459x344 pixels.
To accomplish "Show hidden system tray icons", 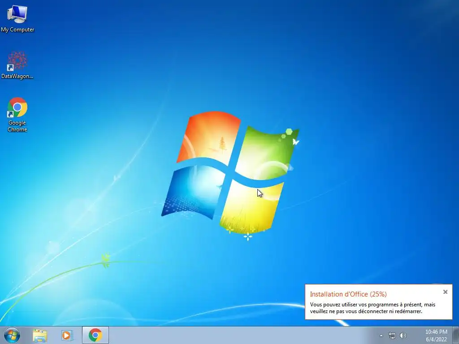I will pyautogui.click(x=381, y=335).
